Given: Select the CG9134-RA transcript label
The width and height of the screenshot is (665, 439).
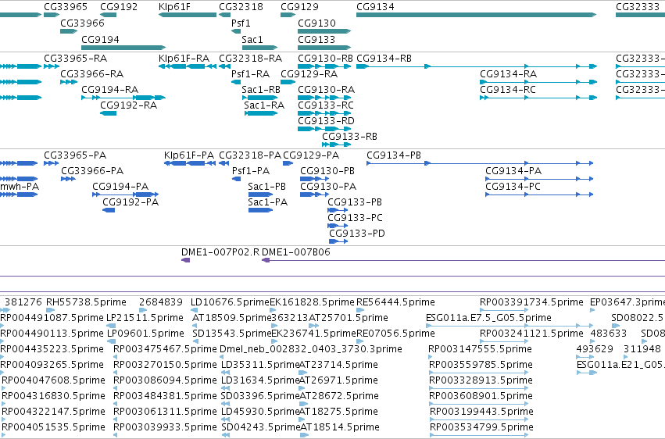Looking at the screenshot, I should click(509, 73).
